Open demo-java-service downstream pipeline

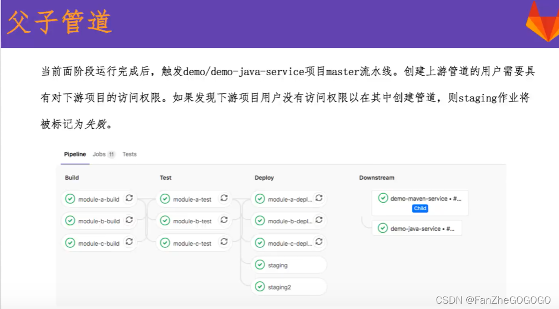tap(417, 228)
